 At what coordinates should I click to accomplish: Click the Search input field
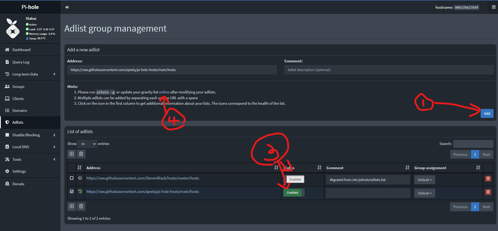(473, 144)
